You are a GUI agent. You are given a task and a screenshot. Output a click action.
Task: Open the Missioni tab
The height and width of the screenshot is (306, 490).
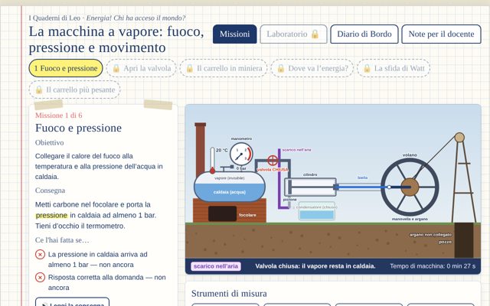click(x=235, y=34)
